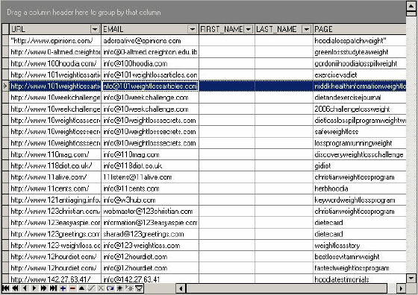
Task: Click the vertical scrollbar down arrow
Action: [x=411, y=279]
